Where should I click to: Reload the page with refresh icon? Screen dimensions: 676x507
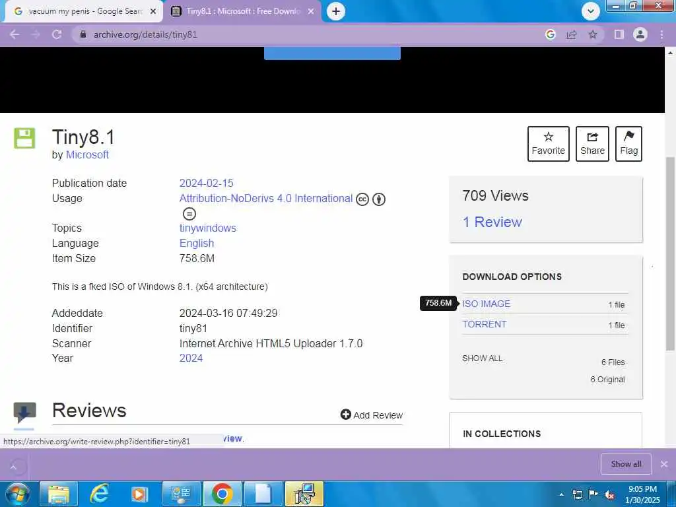[57, 34]
